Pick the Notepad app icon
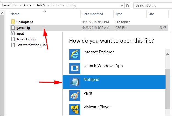 coord(75,82)
